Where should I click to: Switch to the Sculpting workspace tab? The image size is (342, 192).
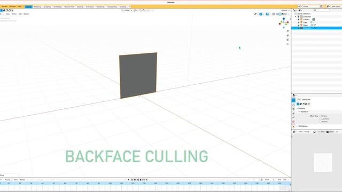[x=47, y=7]
